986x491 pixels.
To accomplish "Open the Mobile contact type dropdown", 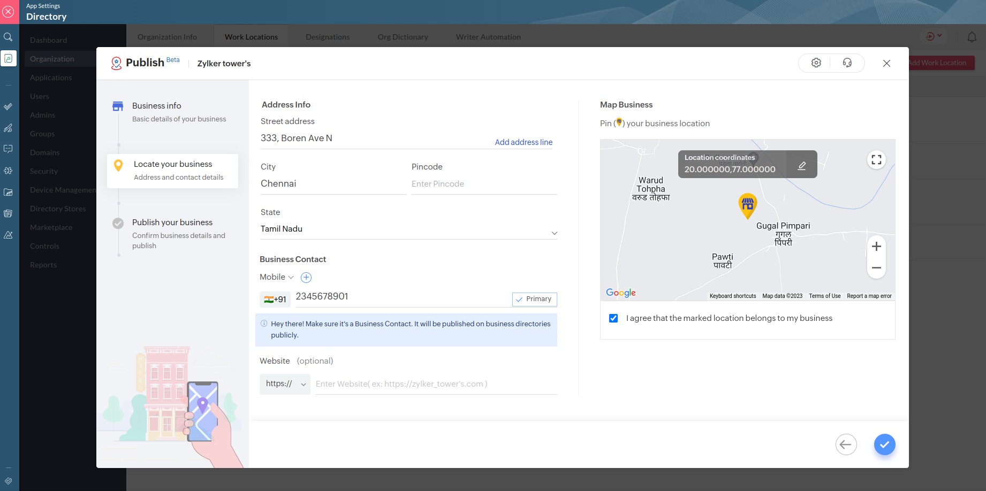I will coord(277,277).
